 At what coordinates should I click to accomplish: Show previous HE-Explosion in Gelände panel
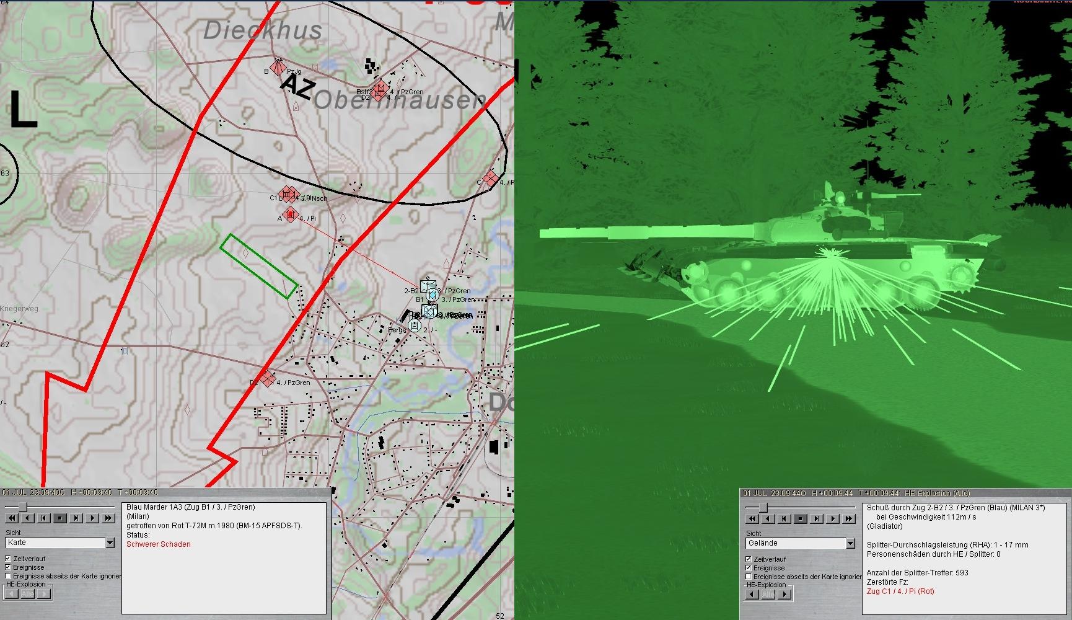pyautogui.click(x=752, y=595)
